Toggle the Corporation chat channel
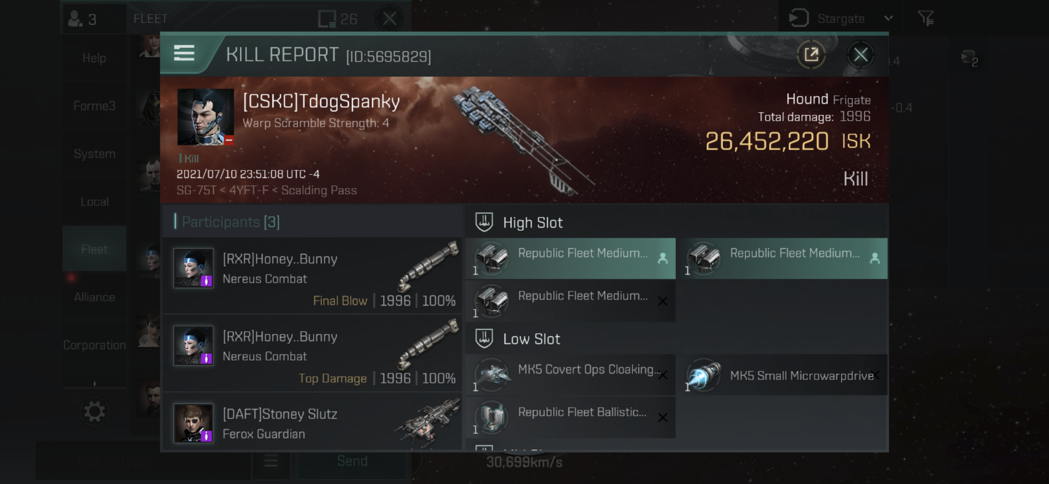This screenshot has width=1049, height=484. [x=94, y=345]
